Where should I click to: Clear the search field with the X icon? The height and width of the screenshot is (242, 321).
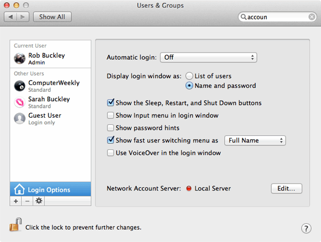click(312, 17)
